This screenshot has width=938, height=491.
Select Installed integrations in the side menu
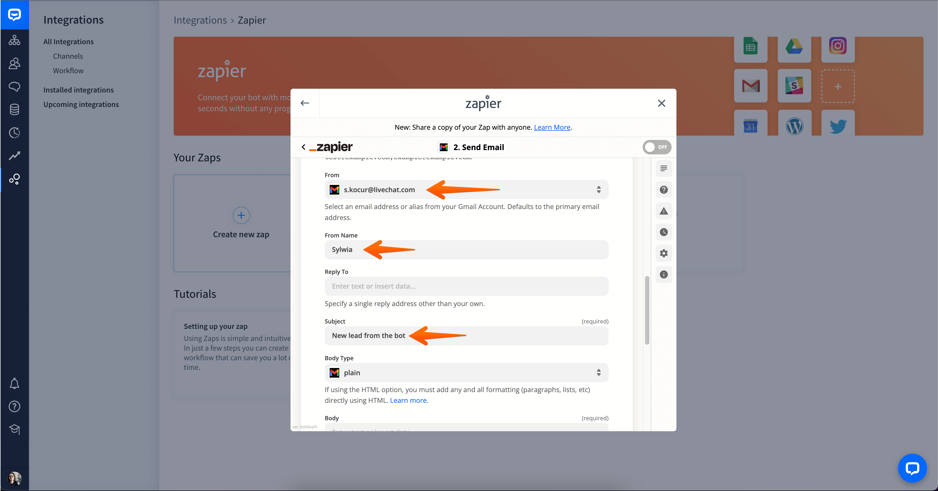coord(79,90)
